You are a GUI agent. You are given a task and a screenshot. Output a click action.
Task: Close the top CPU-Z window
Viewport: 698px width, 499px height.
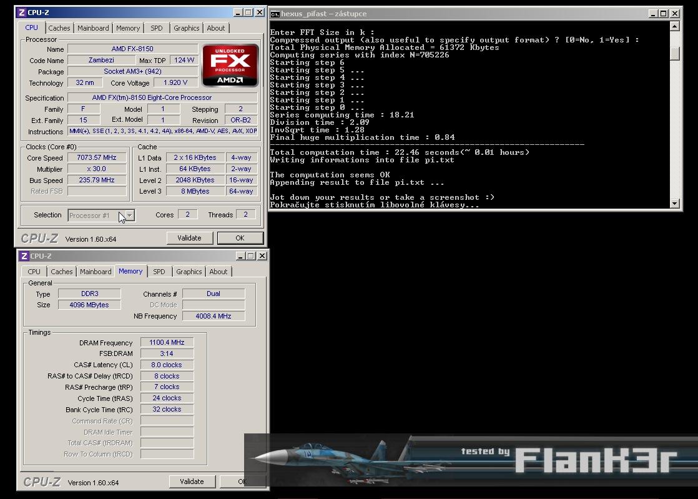point(260,12)
